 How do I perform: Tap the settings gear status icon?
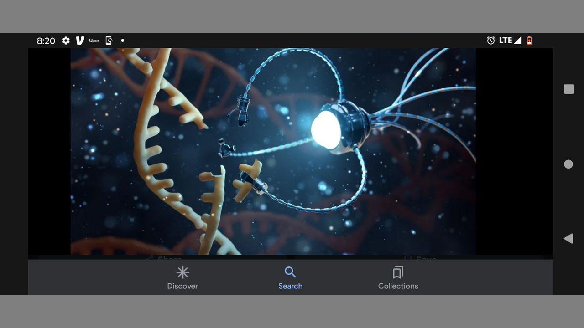click(x=66, y=41)
